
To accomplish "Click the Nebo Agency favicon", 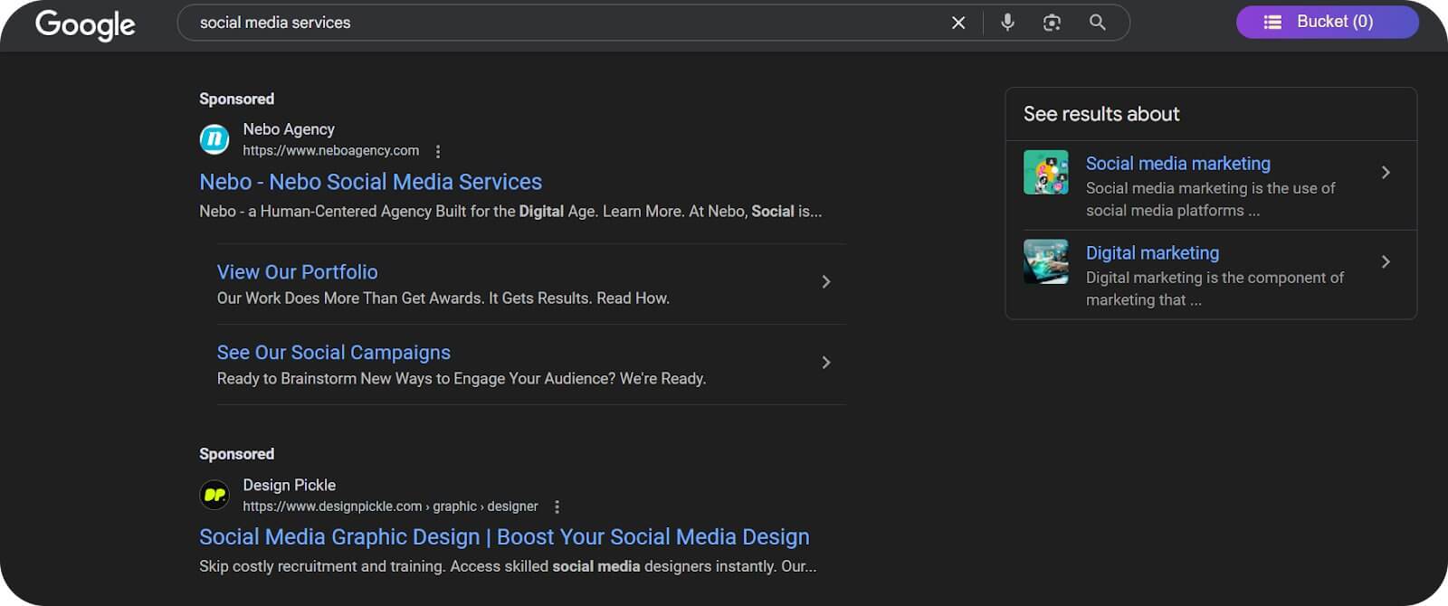I will tap(214, 139).
